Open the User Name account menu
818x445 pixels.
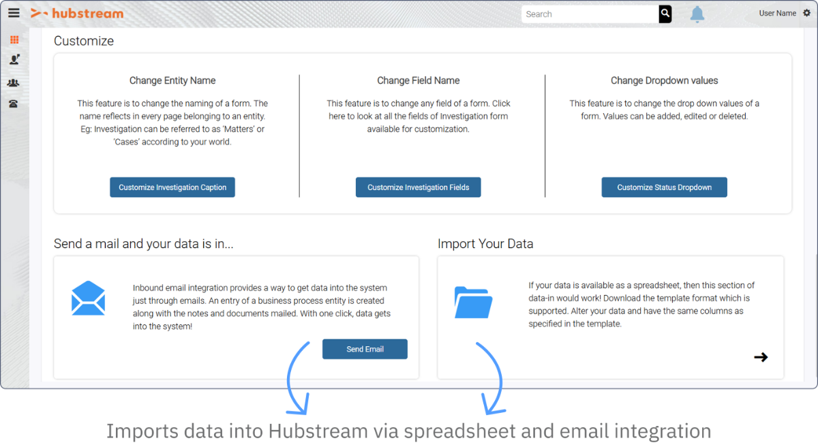(x=777, y=14)
